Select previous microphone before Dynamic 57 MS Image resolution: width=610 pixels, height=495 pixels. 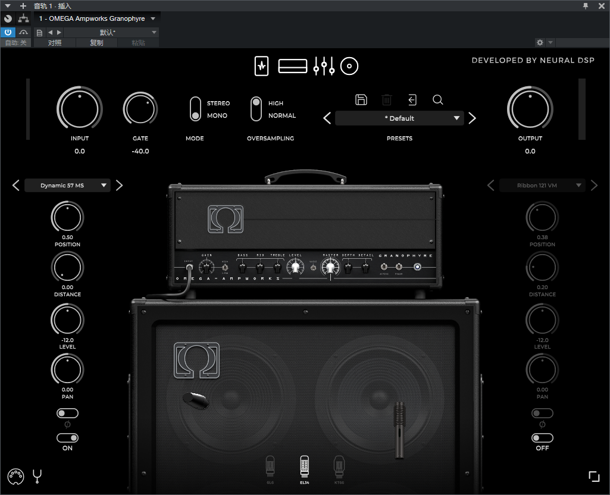(x=16, y=186)
